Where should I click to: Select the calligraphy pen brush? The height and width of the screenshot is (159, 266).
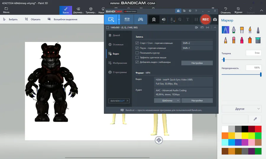point(233,30)
